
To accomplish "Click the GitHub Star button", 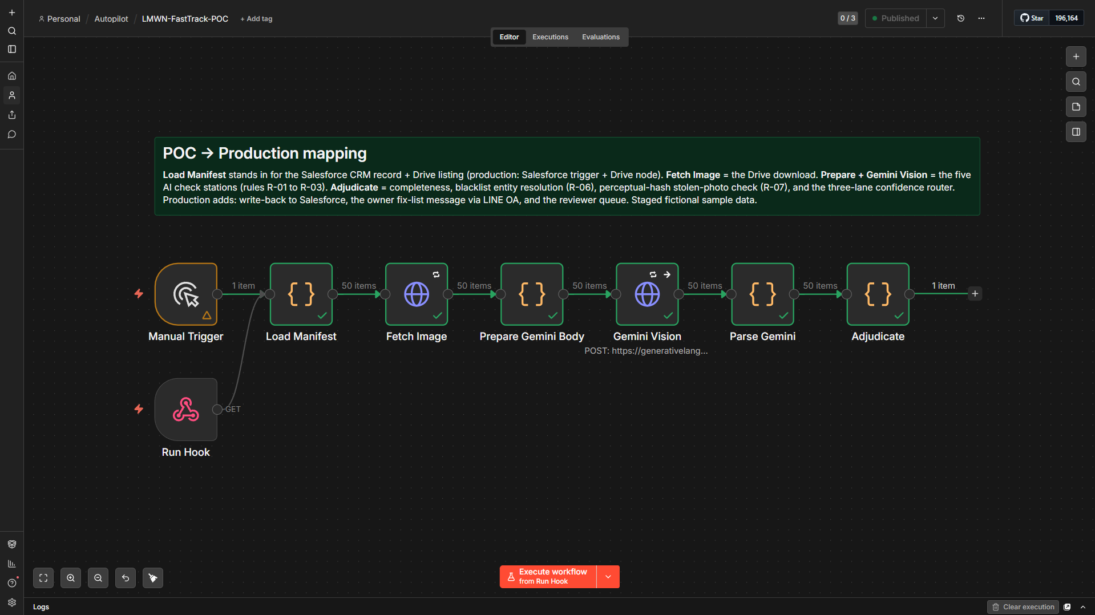I will [x=1032, y=18].
